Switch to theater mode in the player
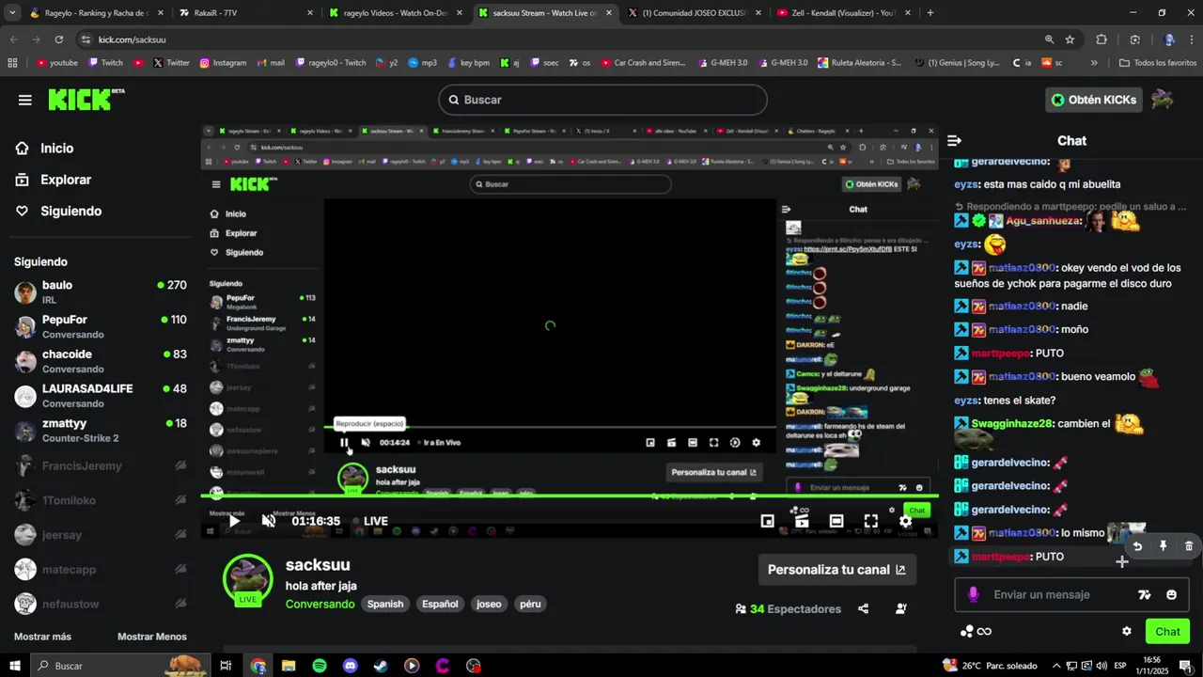 pyautogui.click(x=836, y=521)
